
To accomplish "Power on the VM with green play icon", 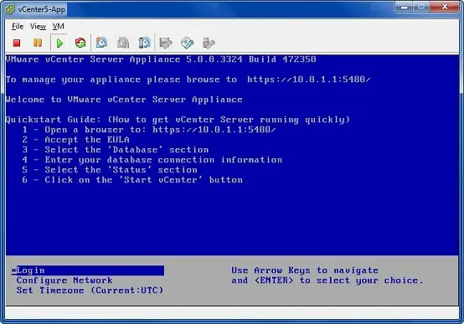I will (59, 44).
